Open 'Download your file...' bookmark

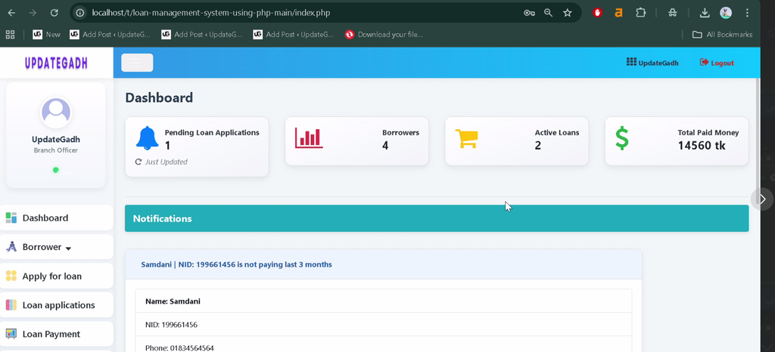[x=384, y=35]
